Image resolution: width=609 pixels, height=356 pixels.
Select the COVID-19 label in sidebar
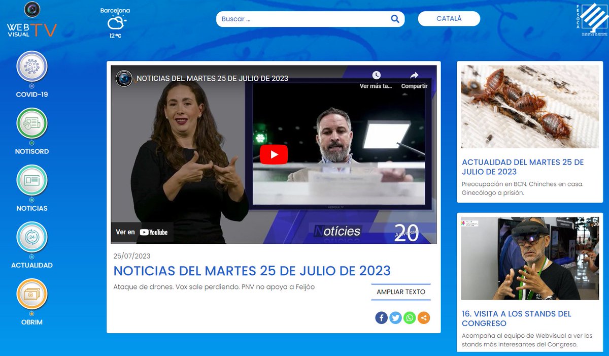click(32, 94)
